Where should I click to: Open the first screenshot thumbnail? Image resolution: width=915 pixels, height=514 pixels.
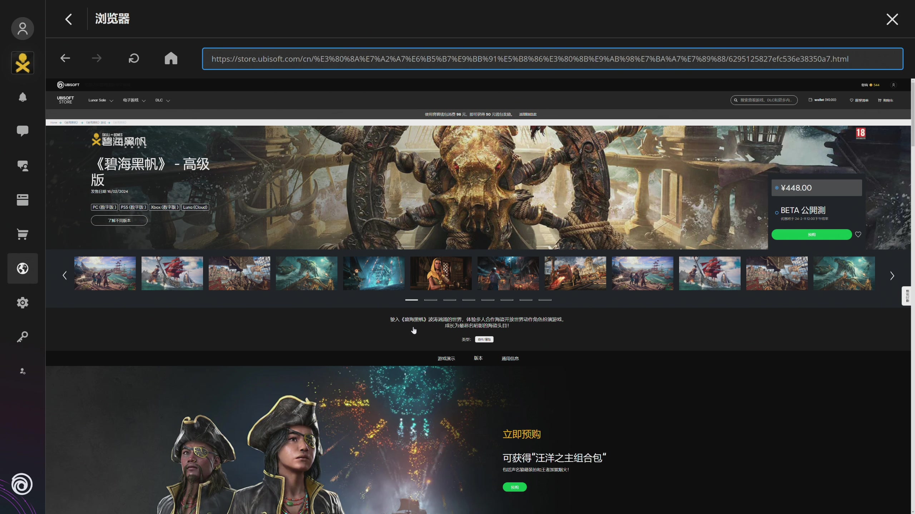pyautogui.click(x=105, y=273)
